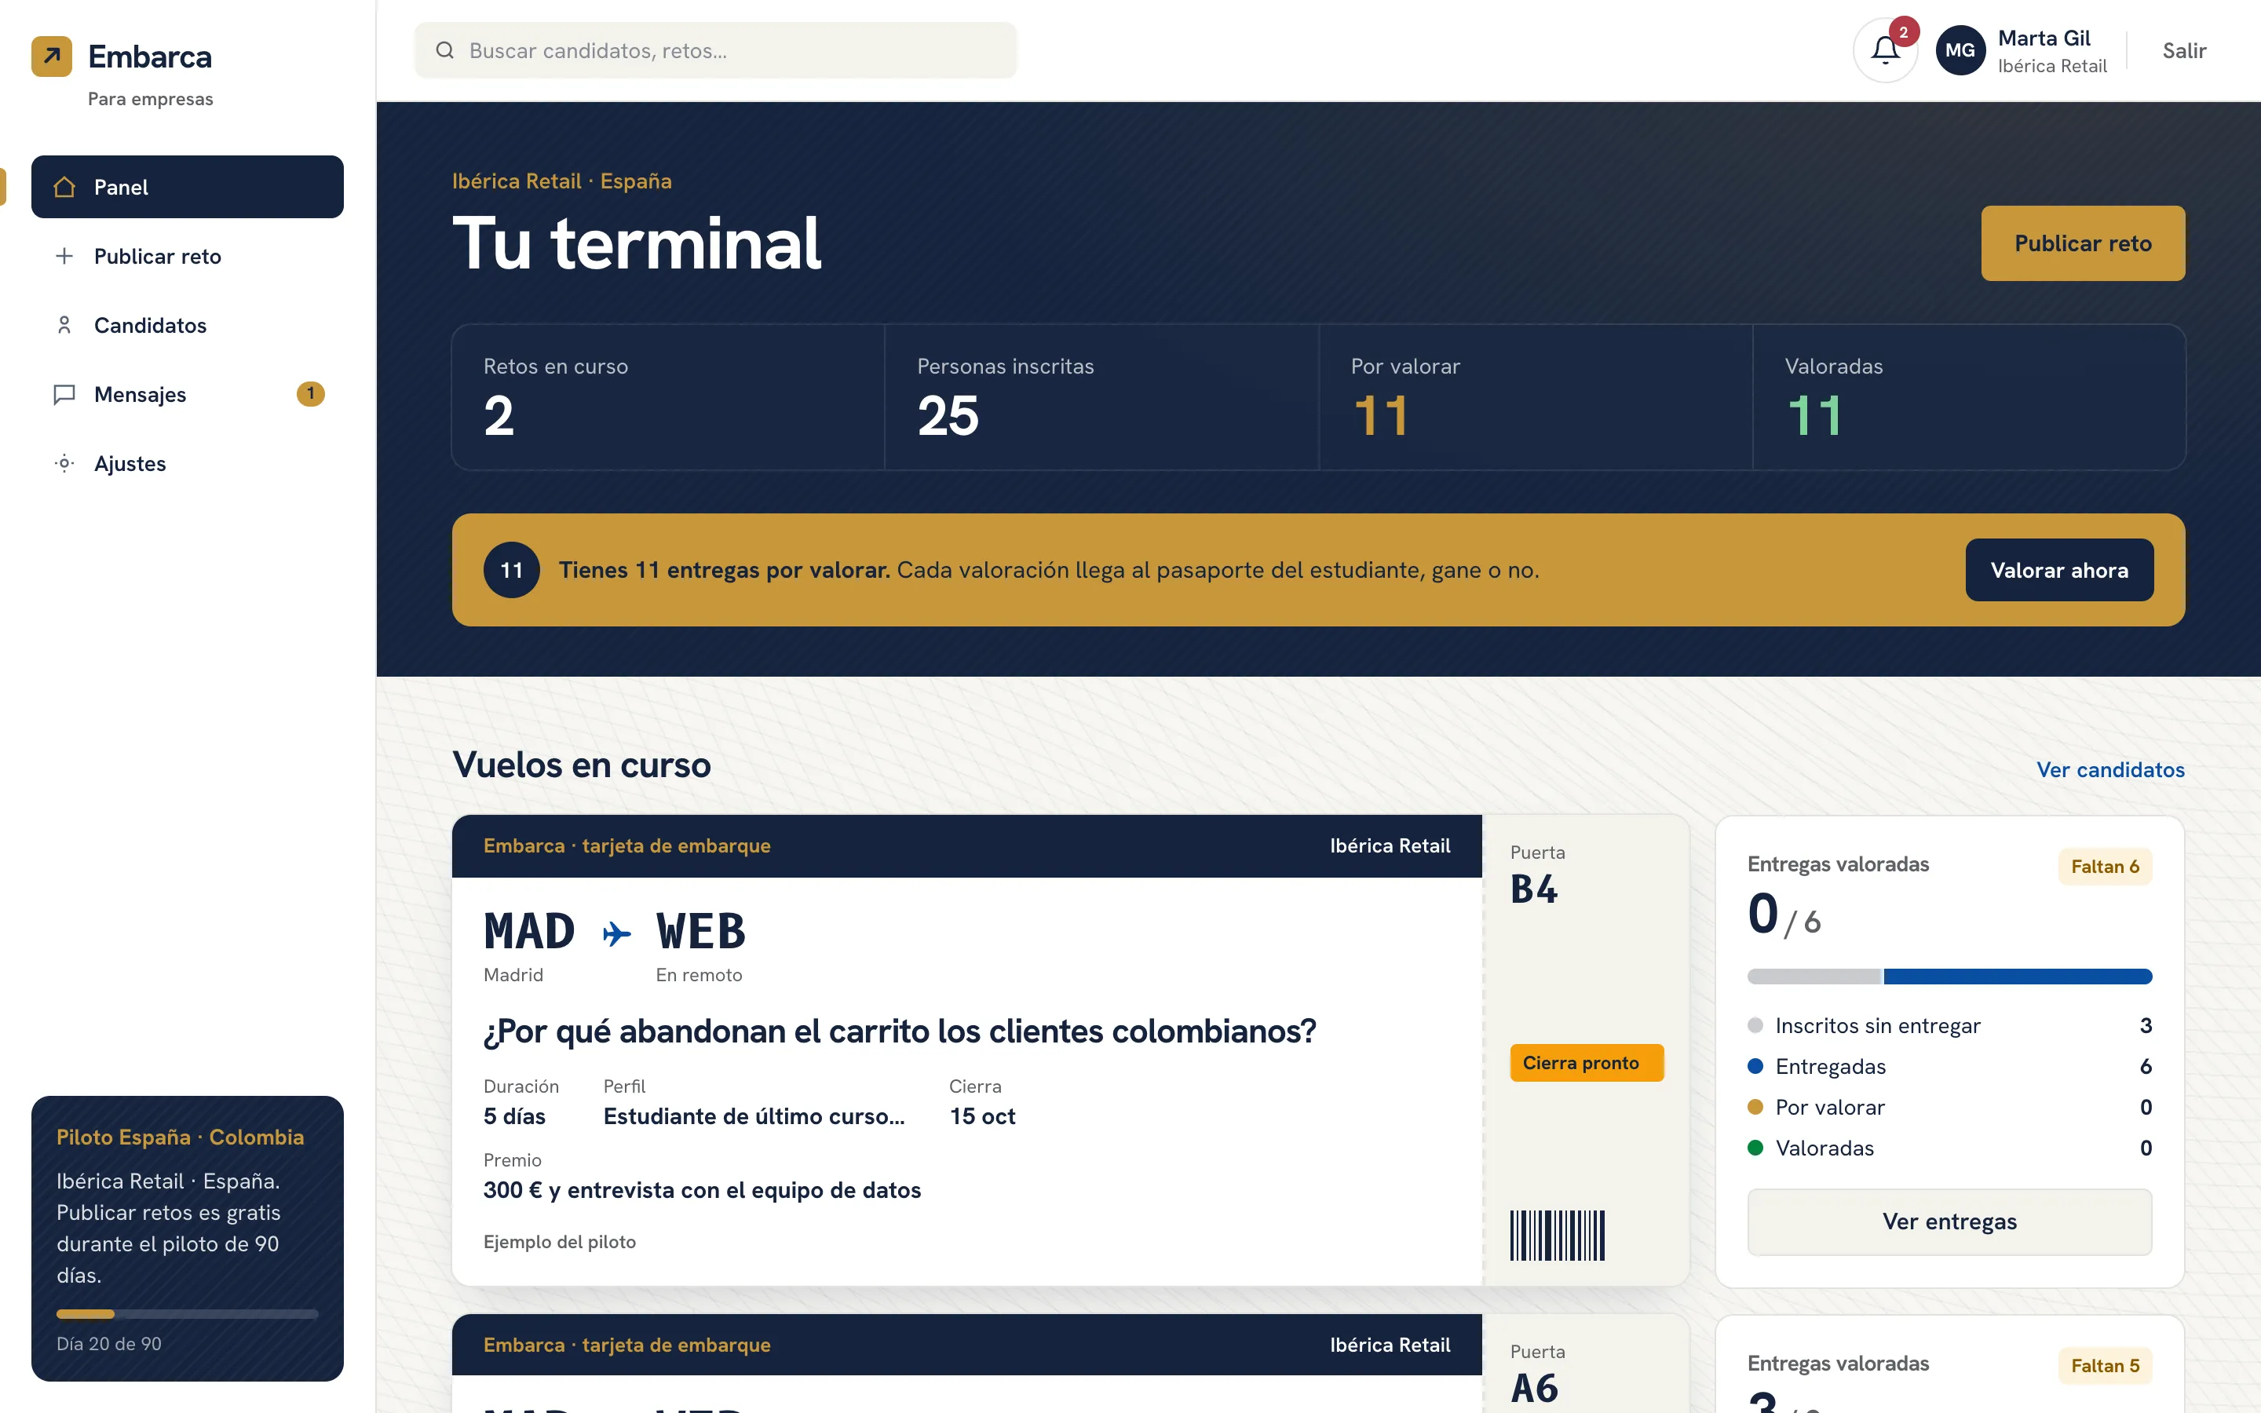
Task: Click the Retos en curso stat card
Action: coord(668,397)
